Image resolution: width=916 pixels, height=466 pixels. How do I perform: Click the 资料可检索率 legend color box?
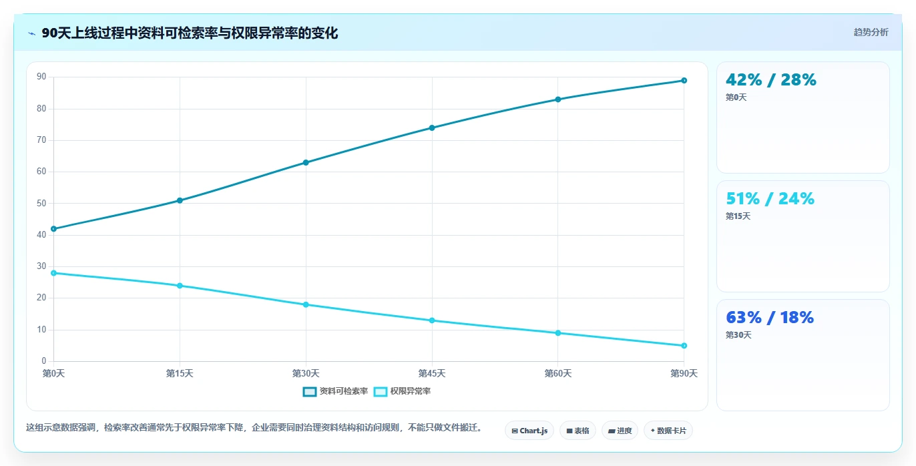click(310, 391)
